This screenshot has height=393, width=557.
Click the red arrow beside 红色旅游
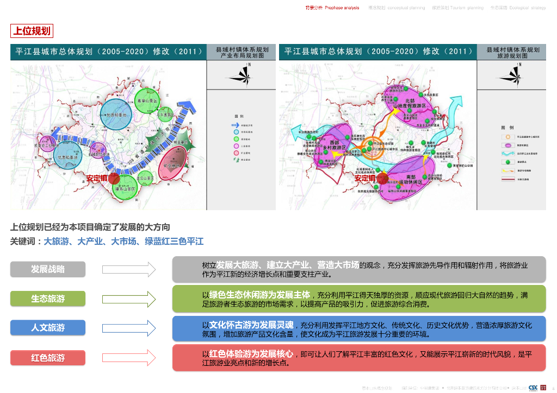click(129, 358)
